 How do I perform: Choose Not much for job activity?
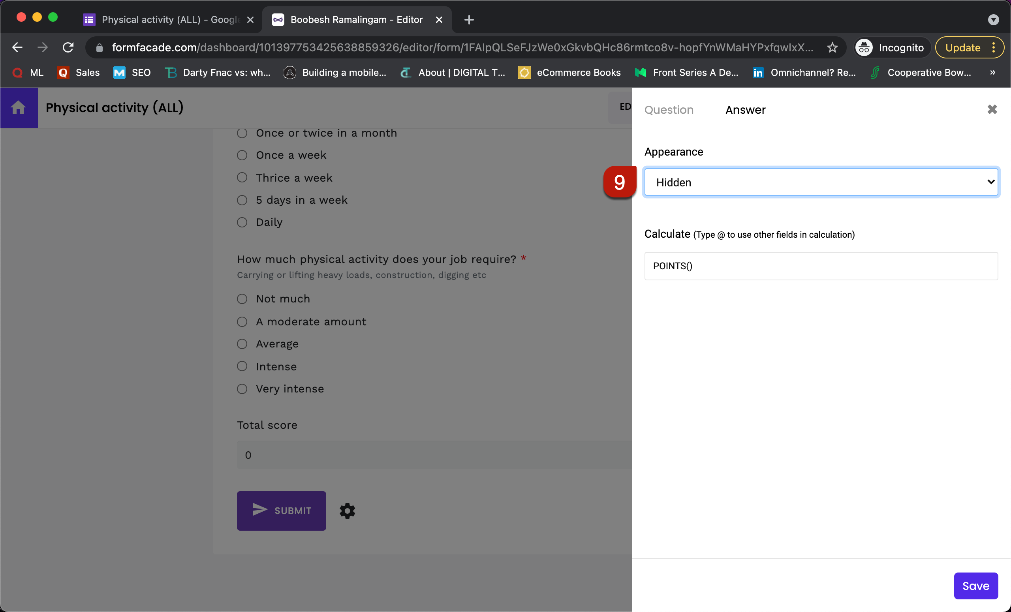pyautogui.click(x=242, y=298)
